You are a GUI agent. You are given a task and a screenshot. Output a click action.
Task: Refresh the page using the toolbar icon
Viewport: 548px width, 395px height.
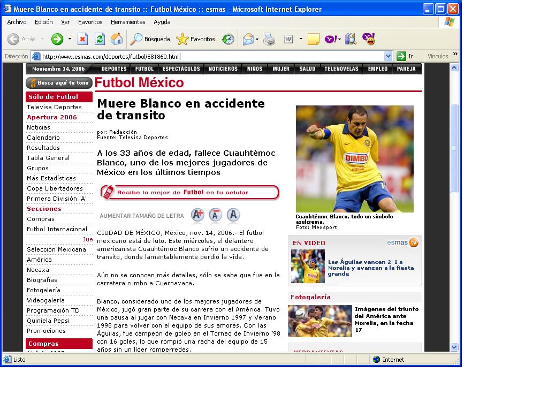100,39
